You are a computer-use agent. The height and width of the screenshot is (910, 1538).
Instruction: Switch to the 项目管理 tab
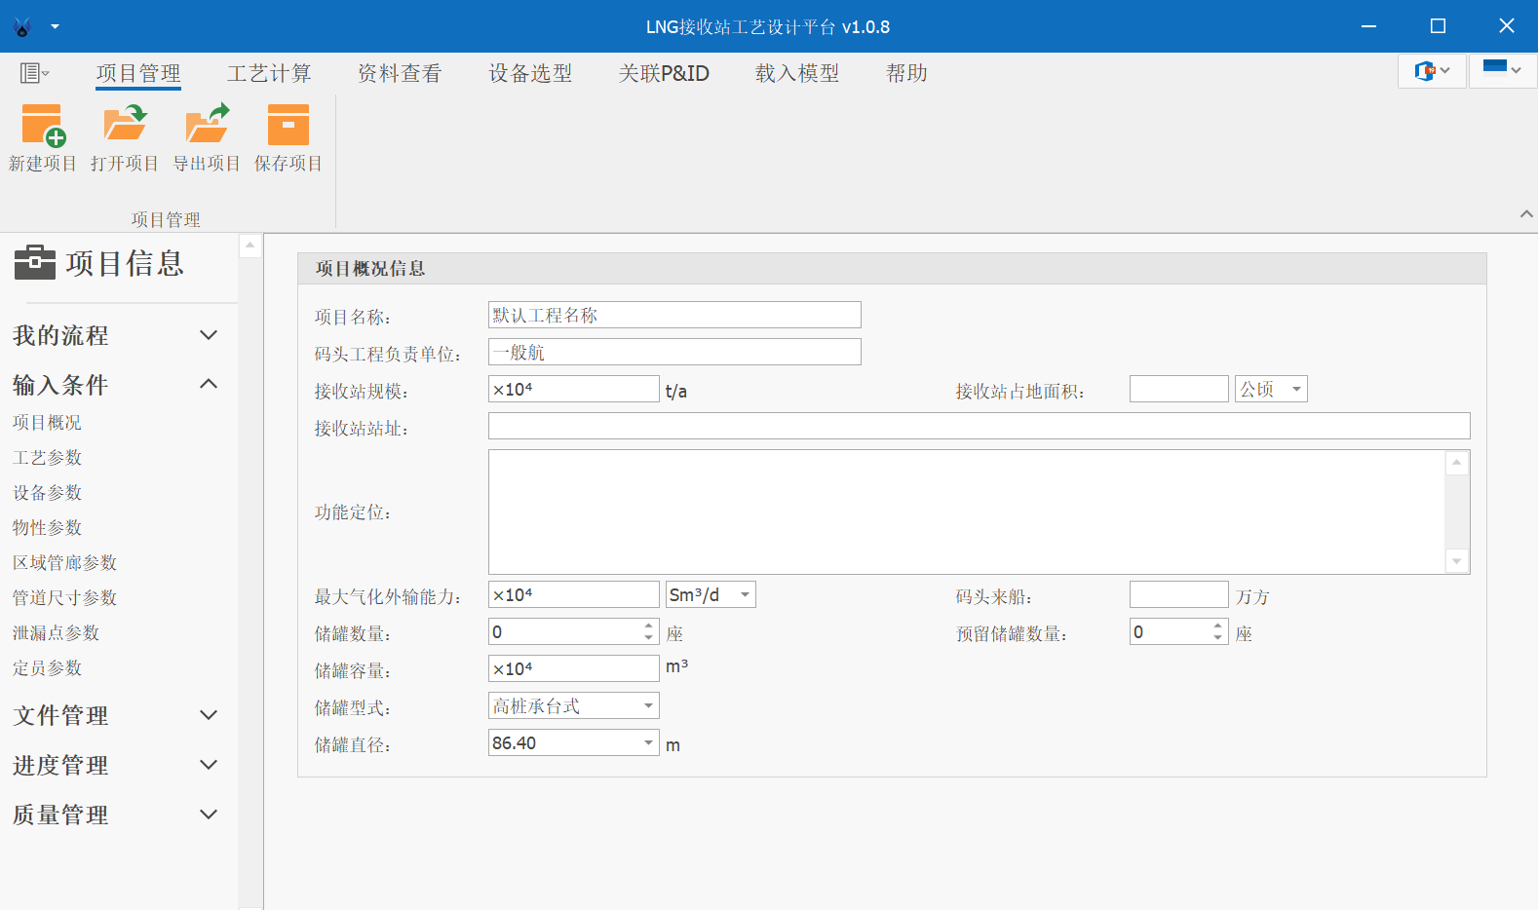pyautogui.click(x=138, y=73)
